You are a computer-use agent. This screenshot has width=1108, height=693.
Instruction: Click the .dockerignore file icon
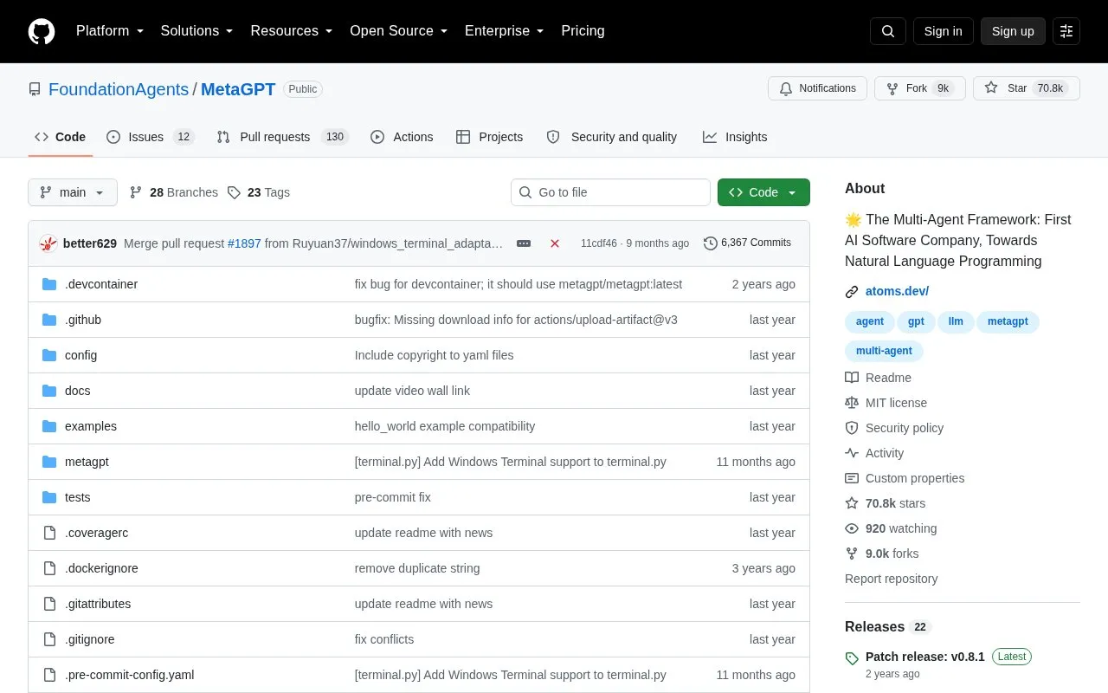coord(49,568)
